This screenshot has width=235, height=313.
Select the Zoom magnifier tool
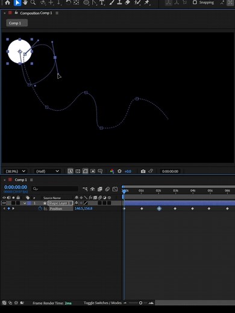[33, 2]
